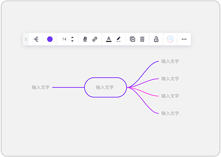Click the font size field showing 14
Image resolution: width=221 pixels, height=157 pixels.
tap(64, 39)
